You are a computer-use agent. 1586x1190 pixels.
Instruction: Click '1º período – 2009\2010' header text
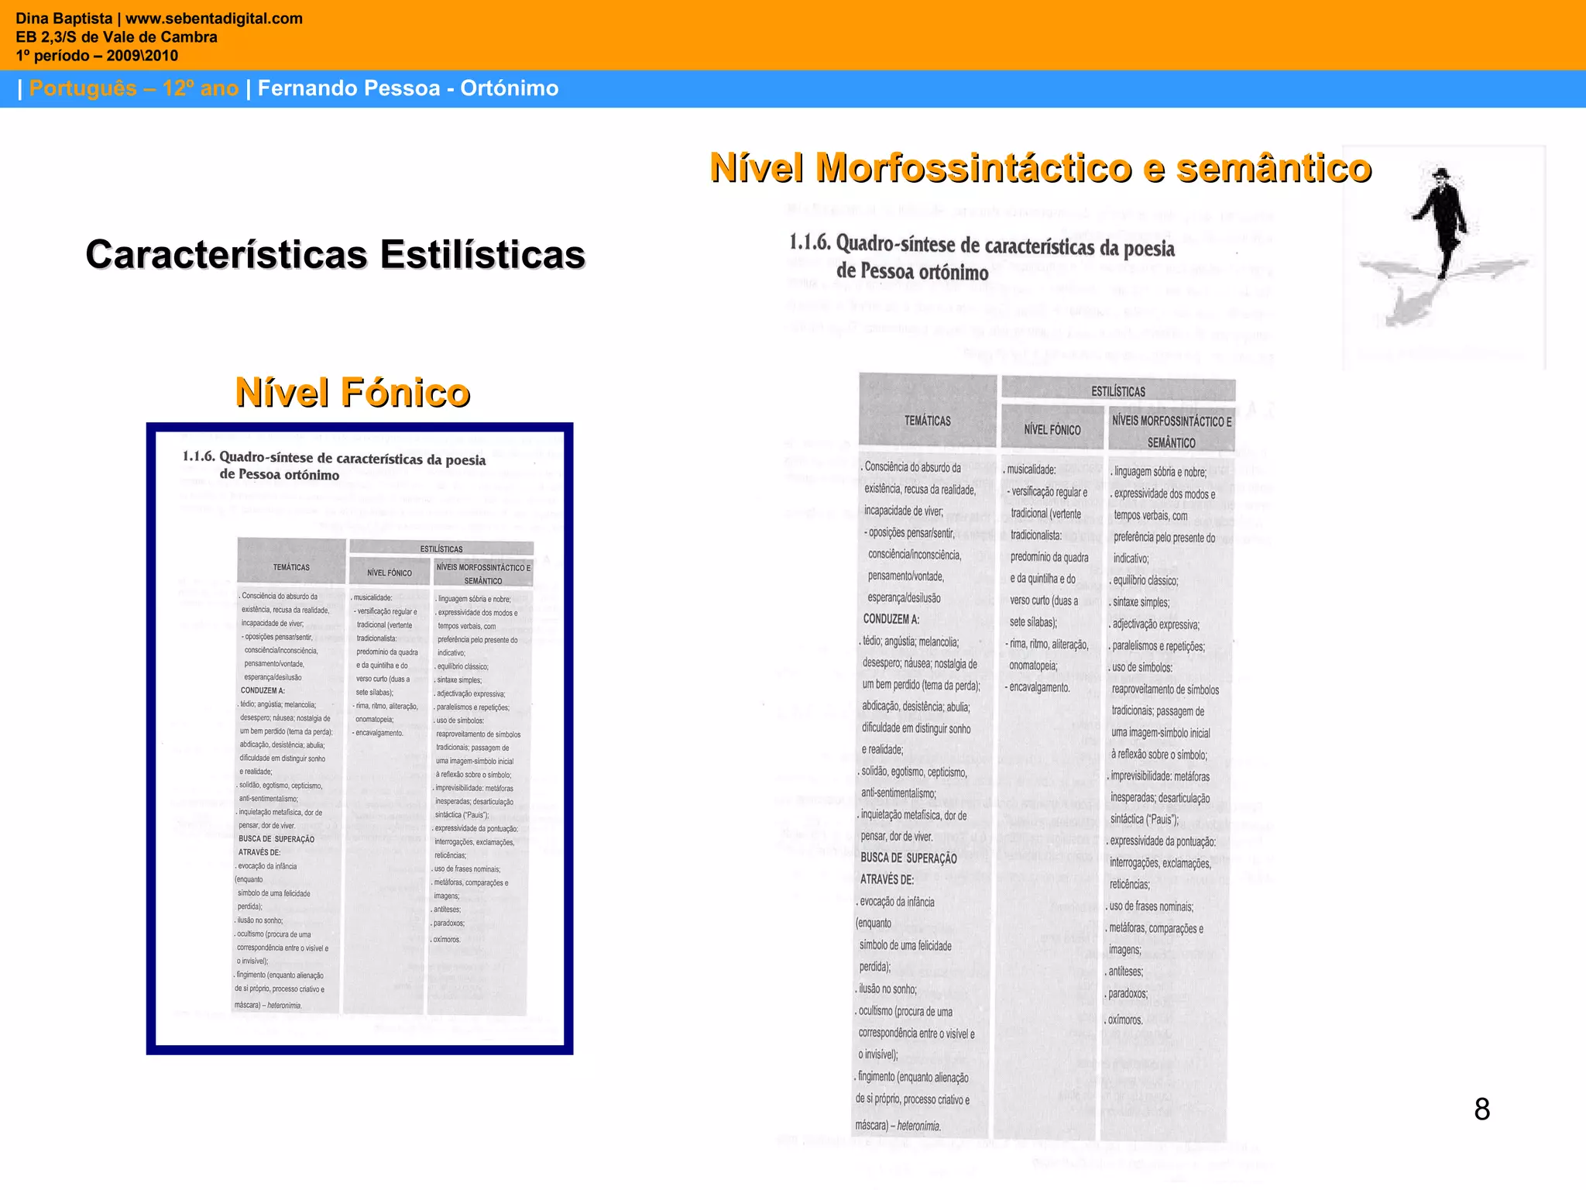97,55
